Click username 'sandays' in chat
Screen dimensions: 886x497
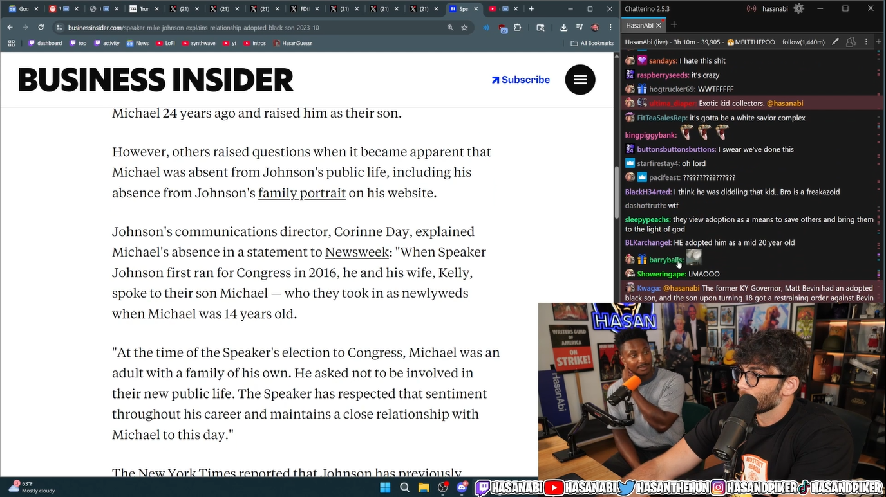[663, 61]
